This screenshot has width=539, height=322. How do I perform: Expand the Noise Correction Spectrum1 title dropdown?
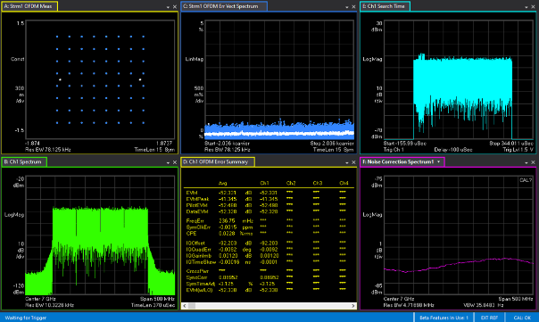click(x=439, y=161)
